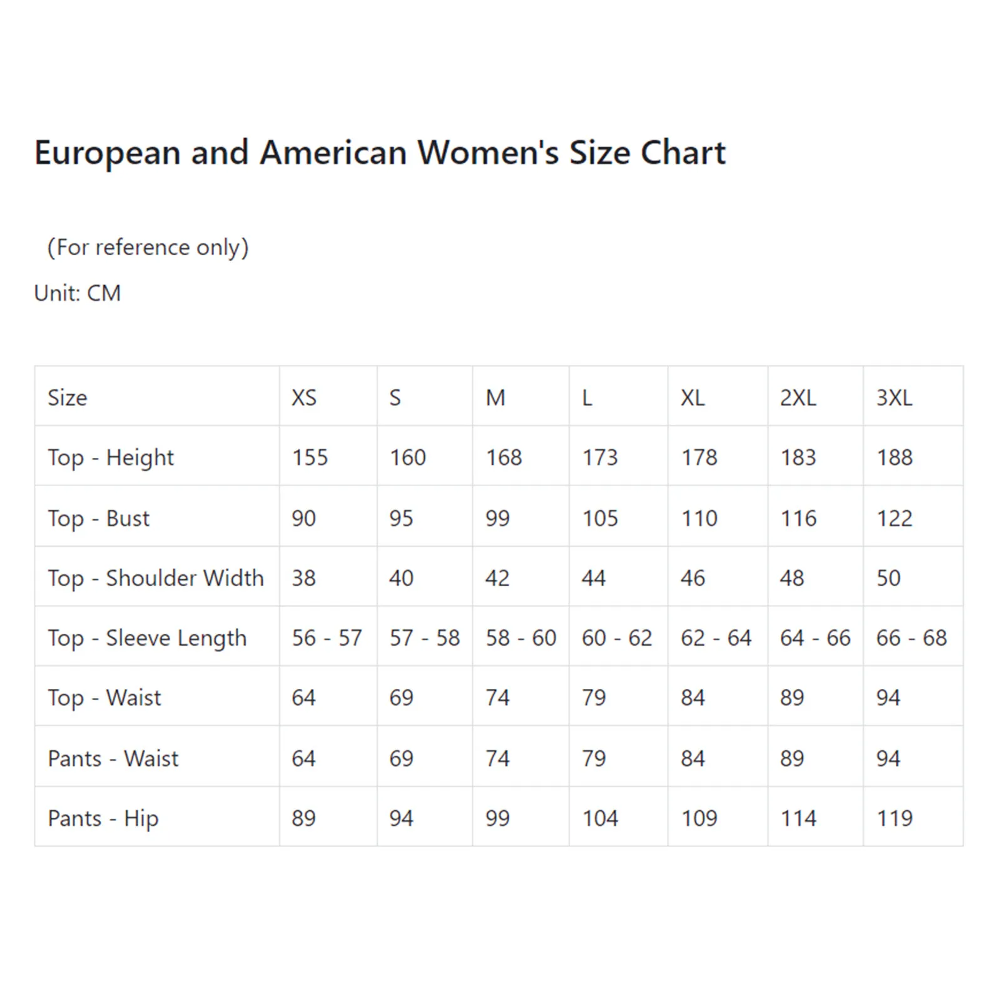Click the height value 168 for size M
Screen dimensions: 1001x1001
coord(504,458)
